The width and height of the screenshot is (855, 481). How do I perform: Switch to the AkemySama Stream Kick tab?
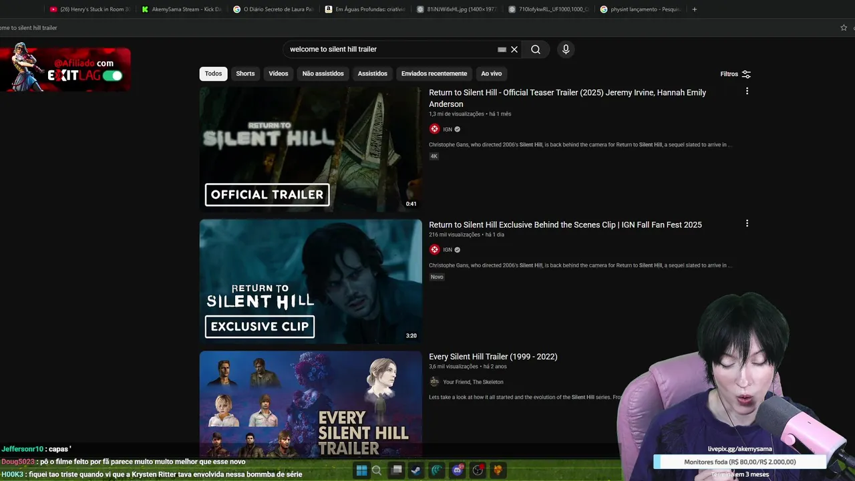tap(182, 9)
